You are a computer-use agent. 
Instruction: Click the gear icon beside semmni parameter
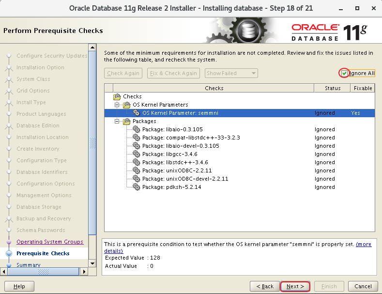pos(137,113)
